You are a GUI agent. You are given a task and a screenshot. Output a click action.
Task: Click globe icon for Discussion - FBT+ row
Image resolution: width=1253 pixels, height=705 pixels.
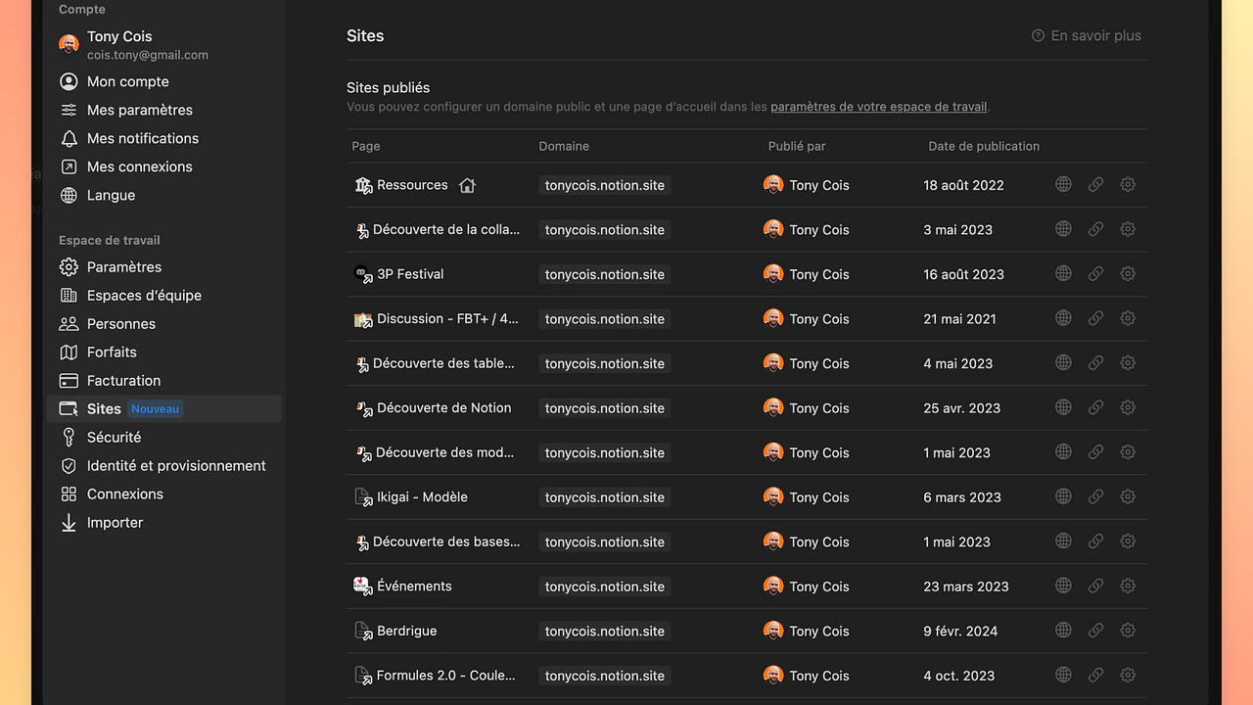click(x=1063, y=318)
